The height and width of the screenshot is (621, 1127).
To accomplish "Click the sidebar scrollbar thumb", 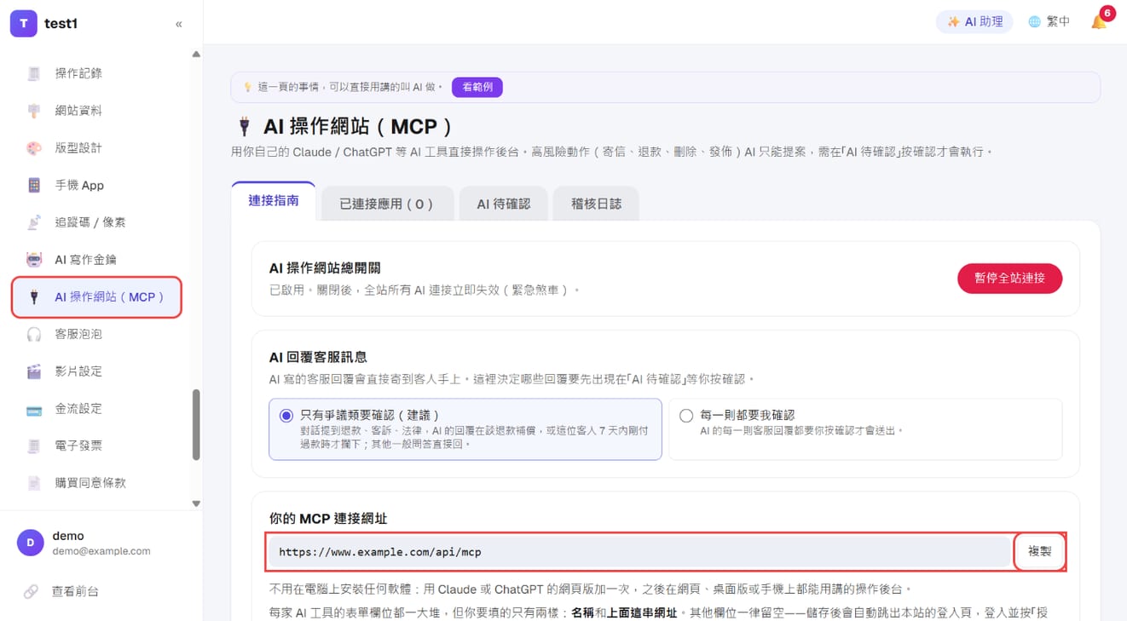I will pyautogui.click(x=196, y=424).
